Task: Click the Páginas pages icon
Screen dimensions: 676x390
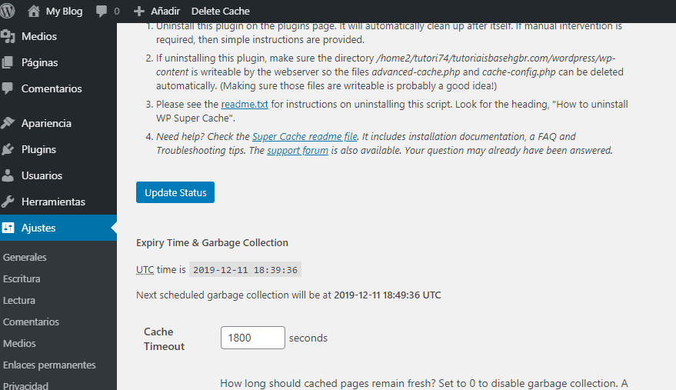Action: click(8, 62)
